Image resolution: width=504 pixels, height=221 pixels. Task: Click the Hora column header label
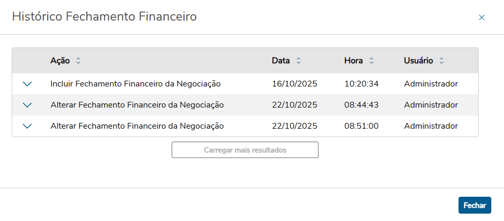(353, 61)
